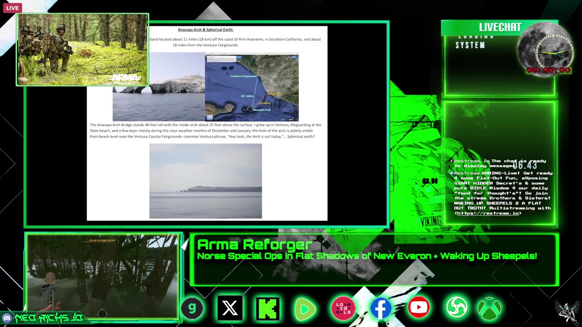This screenshot has height=327, width=582.
Task: Click the YouTube icon
Action: click(419, 308)
